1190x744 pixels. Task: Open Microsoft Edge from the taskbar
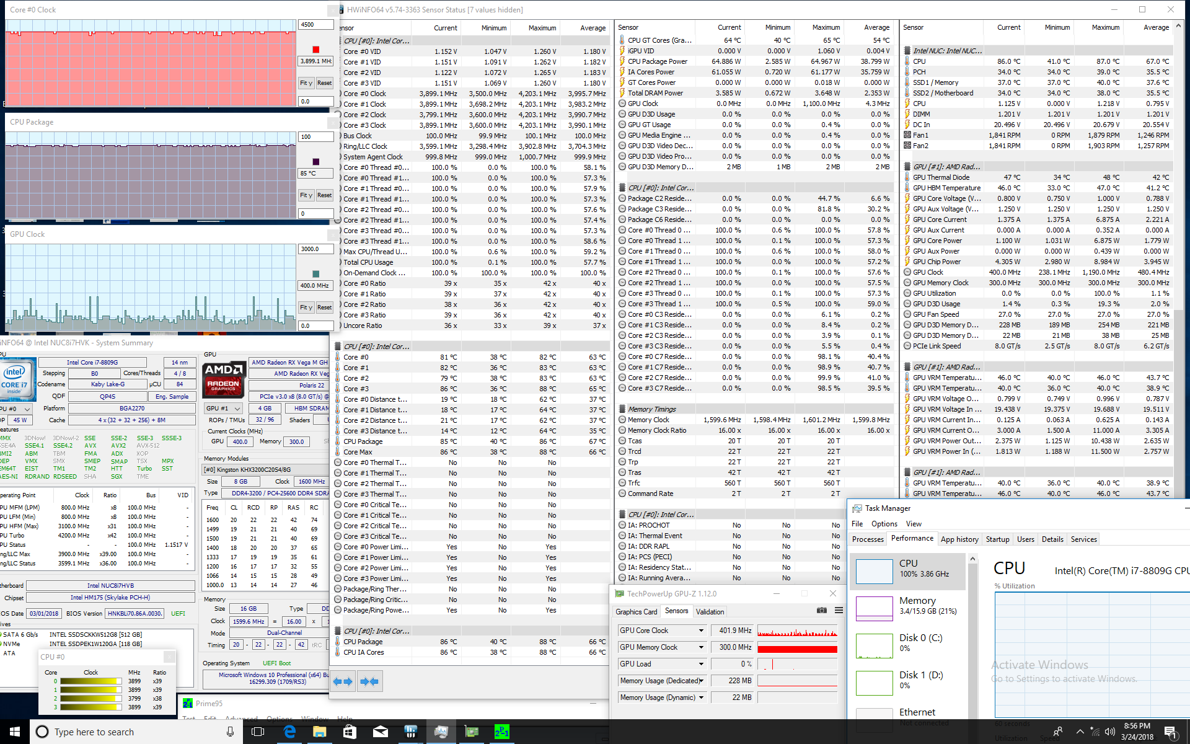[x=289, y=732]
